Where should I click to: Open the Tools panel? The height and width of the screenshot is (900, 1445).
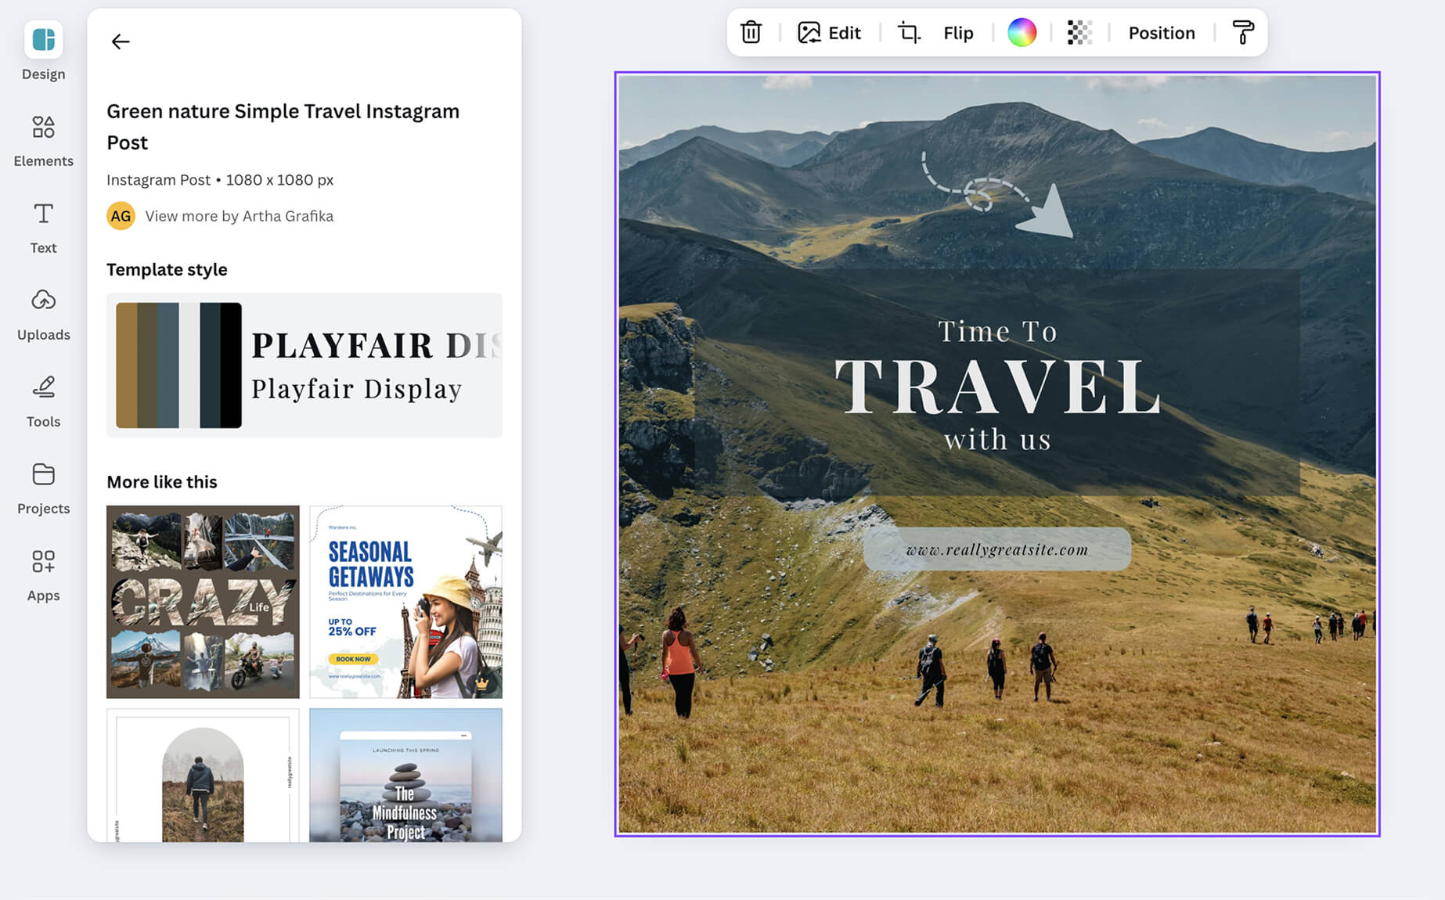[43, 401]
